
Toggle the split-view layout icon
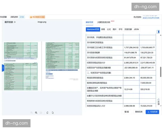pyautogui.click(x=158, y=32)
